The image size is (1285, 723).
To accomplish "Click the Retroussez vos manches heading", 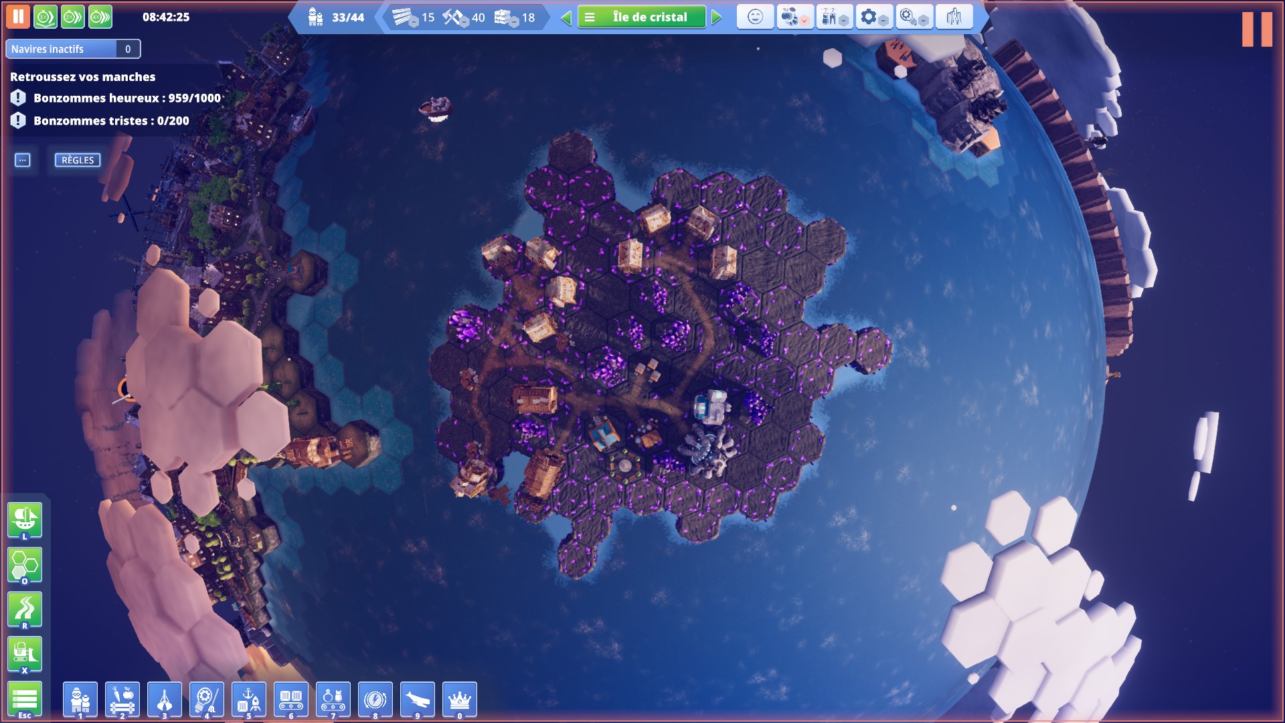I will click(x=82, y=77).
